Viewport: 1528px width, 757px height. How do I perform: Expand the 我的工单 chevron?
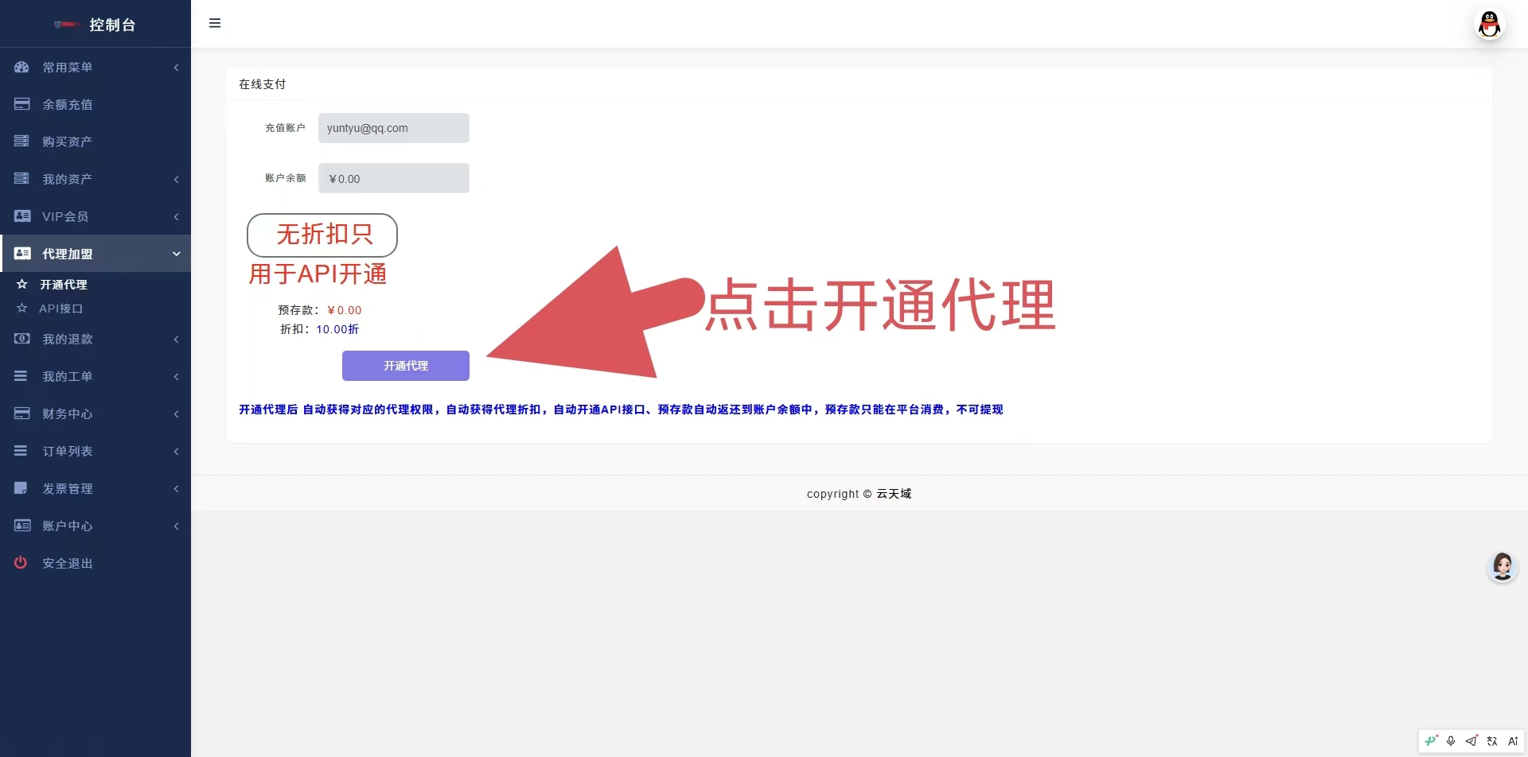pyautogui.click(x=176, y=377)
